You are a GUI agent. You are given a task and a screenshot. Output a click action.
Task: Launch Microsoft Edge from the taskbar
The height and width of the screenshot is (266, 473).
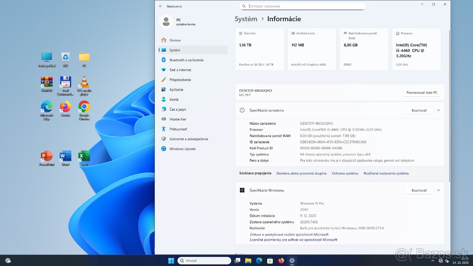pos(259,260)
